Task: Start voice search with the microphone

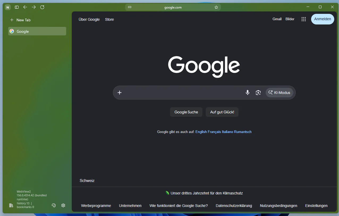Action: pyautogui.click(x=248, y=93)
